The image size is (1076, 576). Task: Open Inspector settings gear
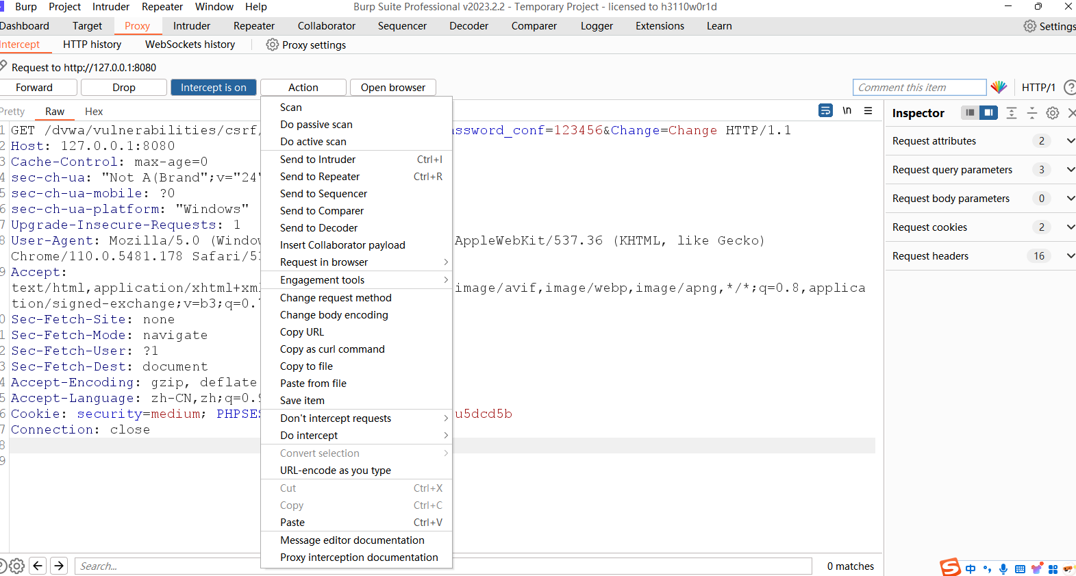click(x=1053, y=113)
